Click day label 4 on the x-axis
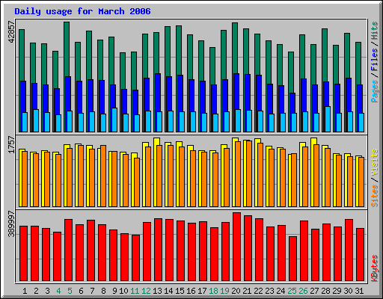The image size is (383, 299). point(58,291)
